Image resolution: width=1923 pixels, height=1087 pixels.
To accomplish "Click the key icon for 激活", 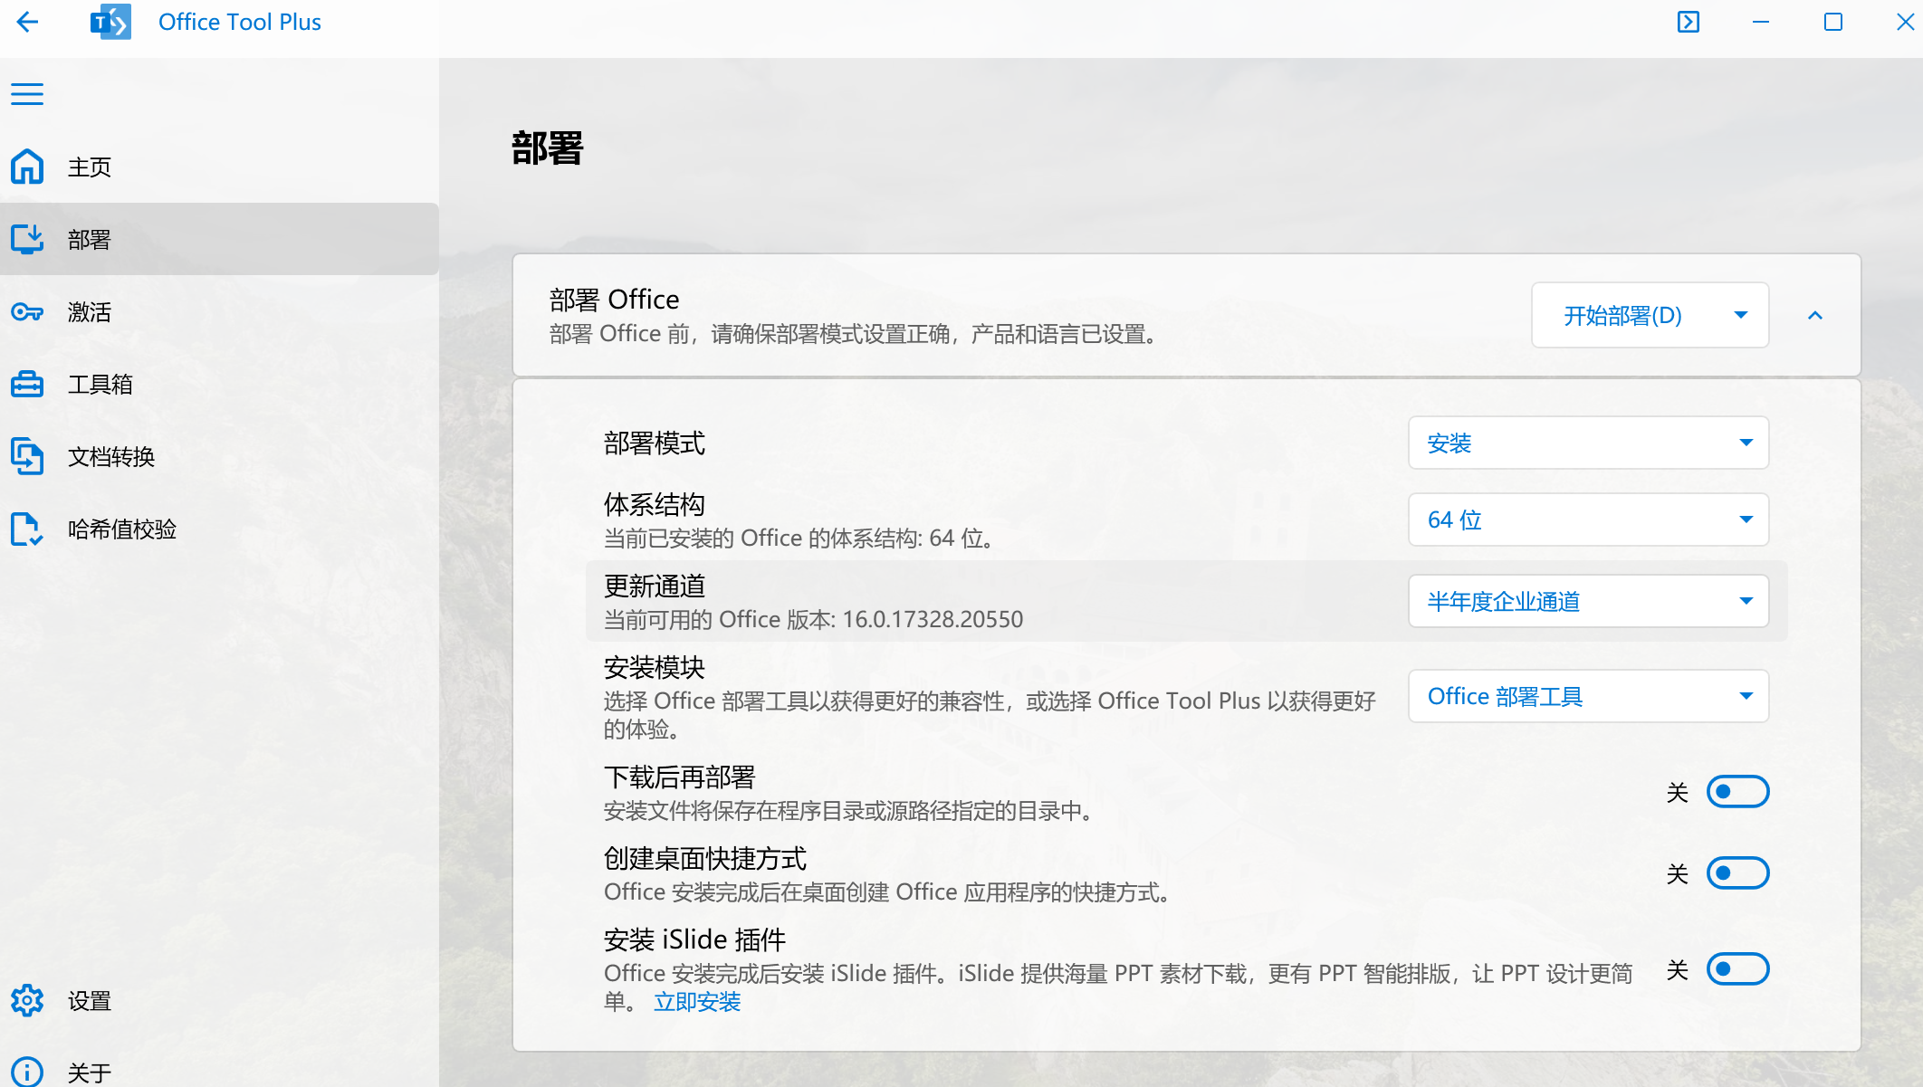I will click(x=27, y=312).
